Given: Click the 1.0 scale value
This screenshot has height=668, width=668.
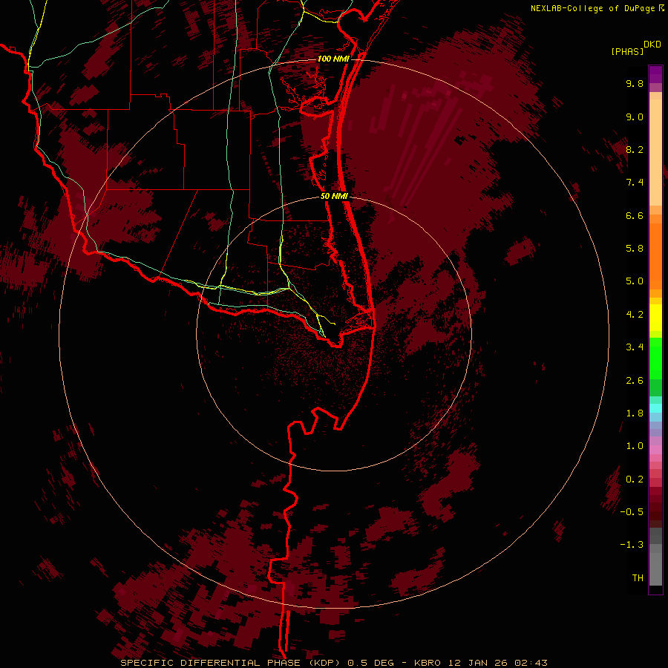Looking at the screenshot, I should (635, 446).
